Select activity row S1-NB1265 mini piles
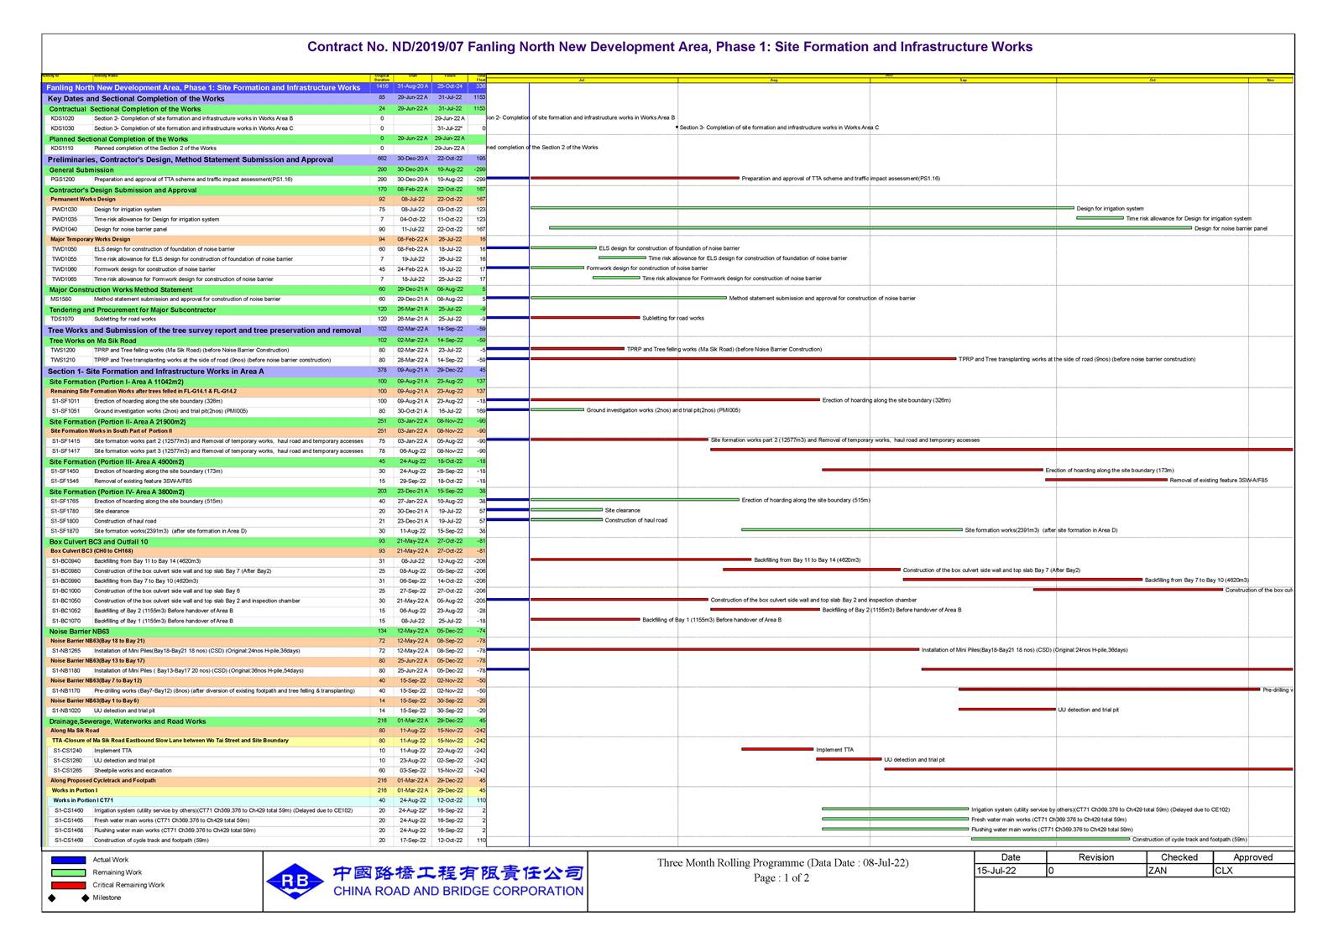This screenshot has width=1333, height=942. point(264,651)
